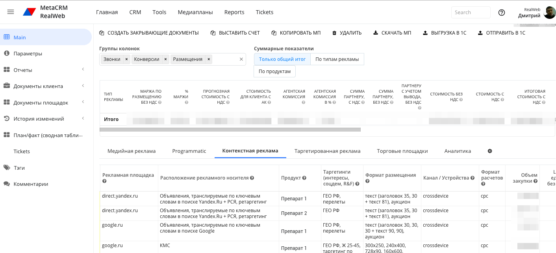Open the hamburger navigation menu
556x253 pixels.
[x=11, y=12]
